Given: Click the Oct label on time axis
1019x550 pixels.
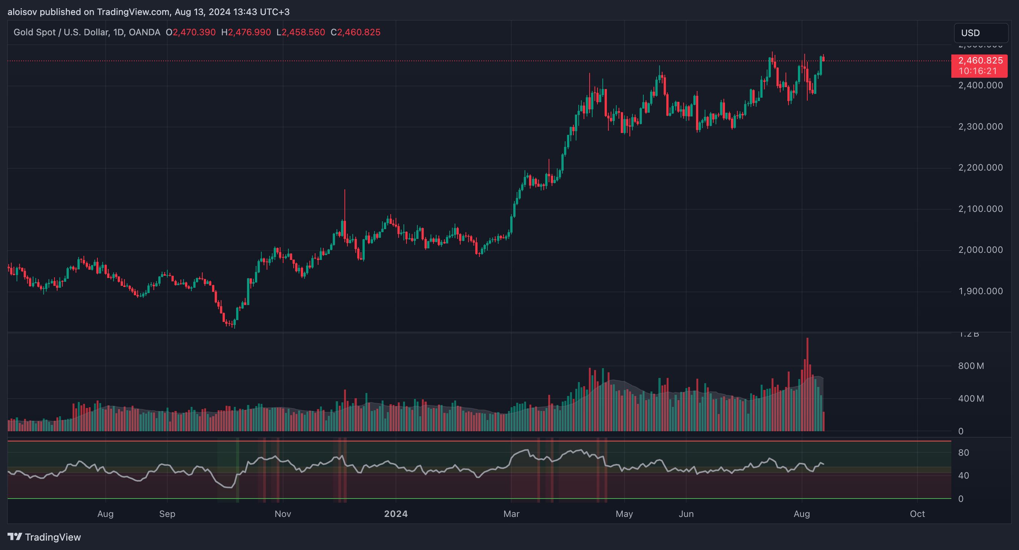Looking at the screenshot, I should point(917,514).
